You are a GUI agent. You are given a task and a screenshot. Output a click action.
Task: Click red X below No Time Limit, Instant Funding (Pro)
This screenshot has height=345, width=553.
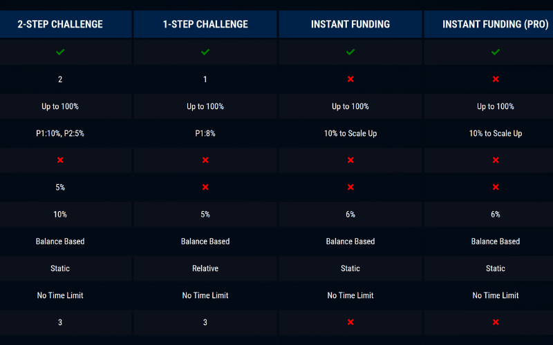point(496,322)
